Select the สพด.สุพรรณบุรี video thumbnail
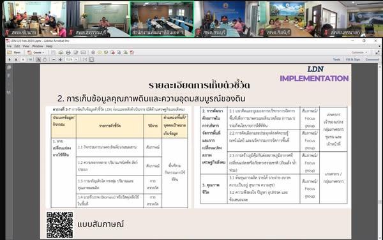This screenshot has width=383, height=240. coord(98,19)
